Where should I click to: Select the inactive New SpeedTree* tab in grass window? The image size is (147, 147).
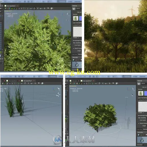[x=13, y=81]
